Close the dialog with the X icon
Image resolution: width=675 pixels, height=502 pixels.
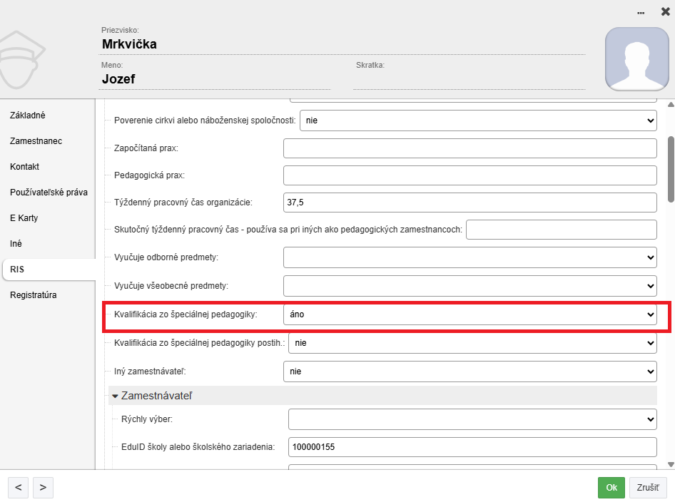click(x=665, y=11)
